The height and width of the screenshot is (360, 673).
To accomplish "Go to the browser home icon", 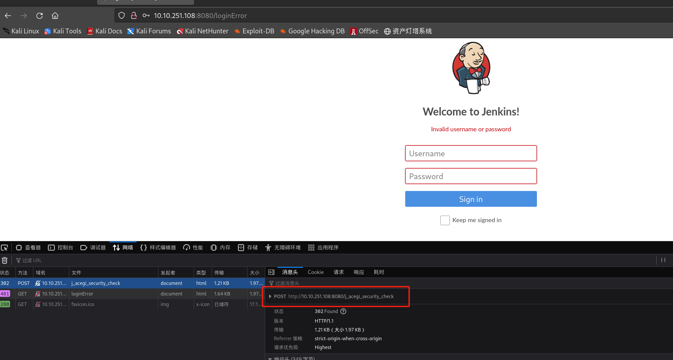I will click(55, 16).
